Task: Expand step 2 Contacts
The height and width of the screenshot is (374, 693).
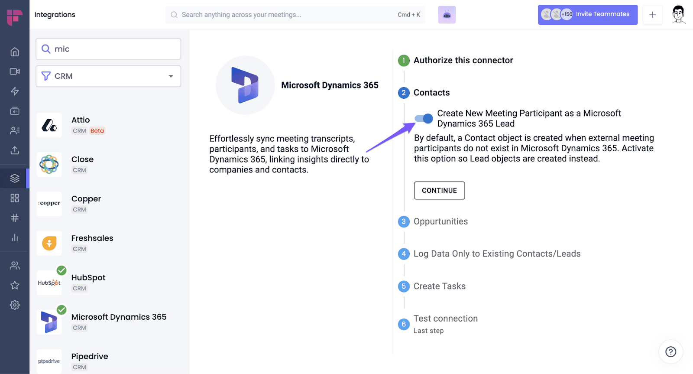Action: pos(424,93)
